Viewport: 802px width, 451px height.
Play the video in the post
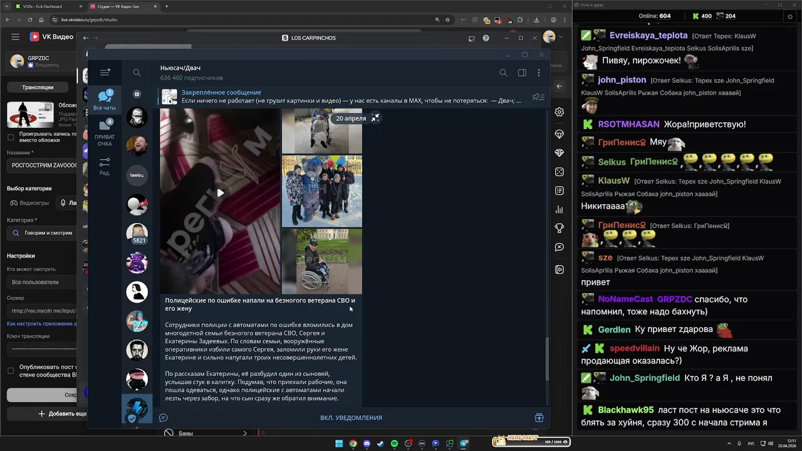(x=220, y=193)
